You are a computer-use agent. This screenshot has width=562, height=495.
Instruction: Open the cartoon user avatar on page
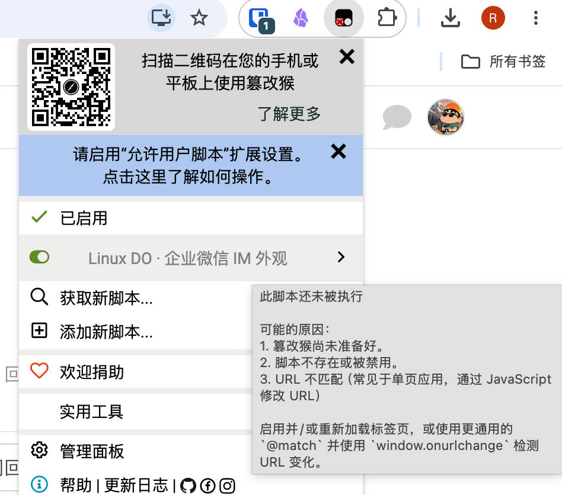click(x=446, y=117)
